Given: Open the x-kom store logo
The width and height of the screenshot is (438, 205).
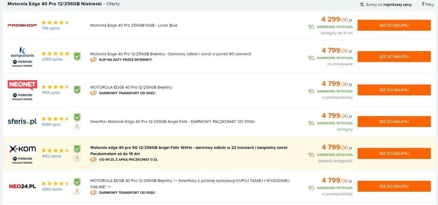Looking at the screenshot, I should tap(22, 149).
